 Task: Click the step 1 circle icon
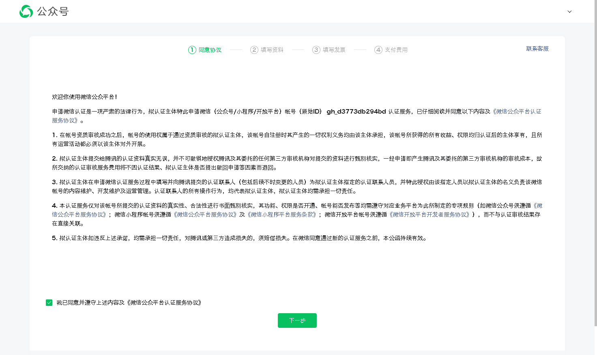tap(192, 50)
